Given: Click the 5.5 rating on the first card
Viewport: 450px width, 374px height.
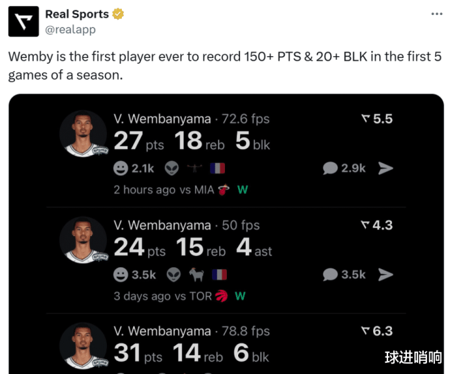Looking at the screenshot, I should point(377,119).
